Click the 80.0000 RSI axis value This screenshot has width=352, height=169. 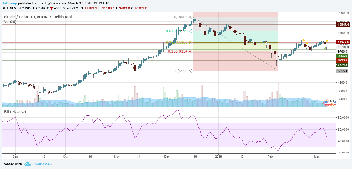pyautogui.click(x=343, y=118)
